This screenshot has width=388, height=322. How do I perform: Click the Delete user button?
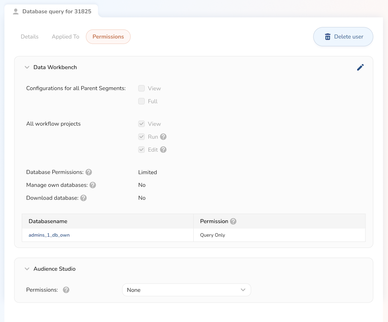click(x=343, y=37)
